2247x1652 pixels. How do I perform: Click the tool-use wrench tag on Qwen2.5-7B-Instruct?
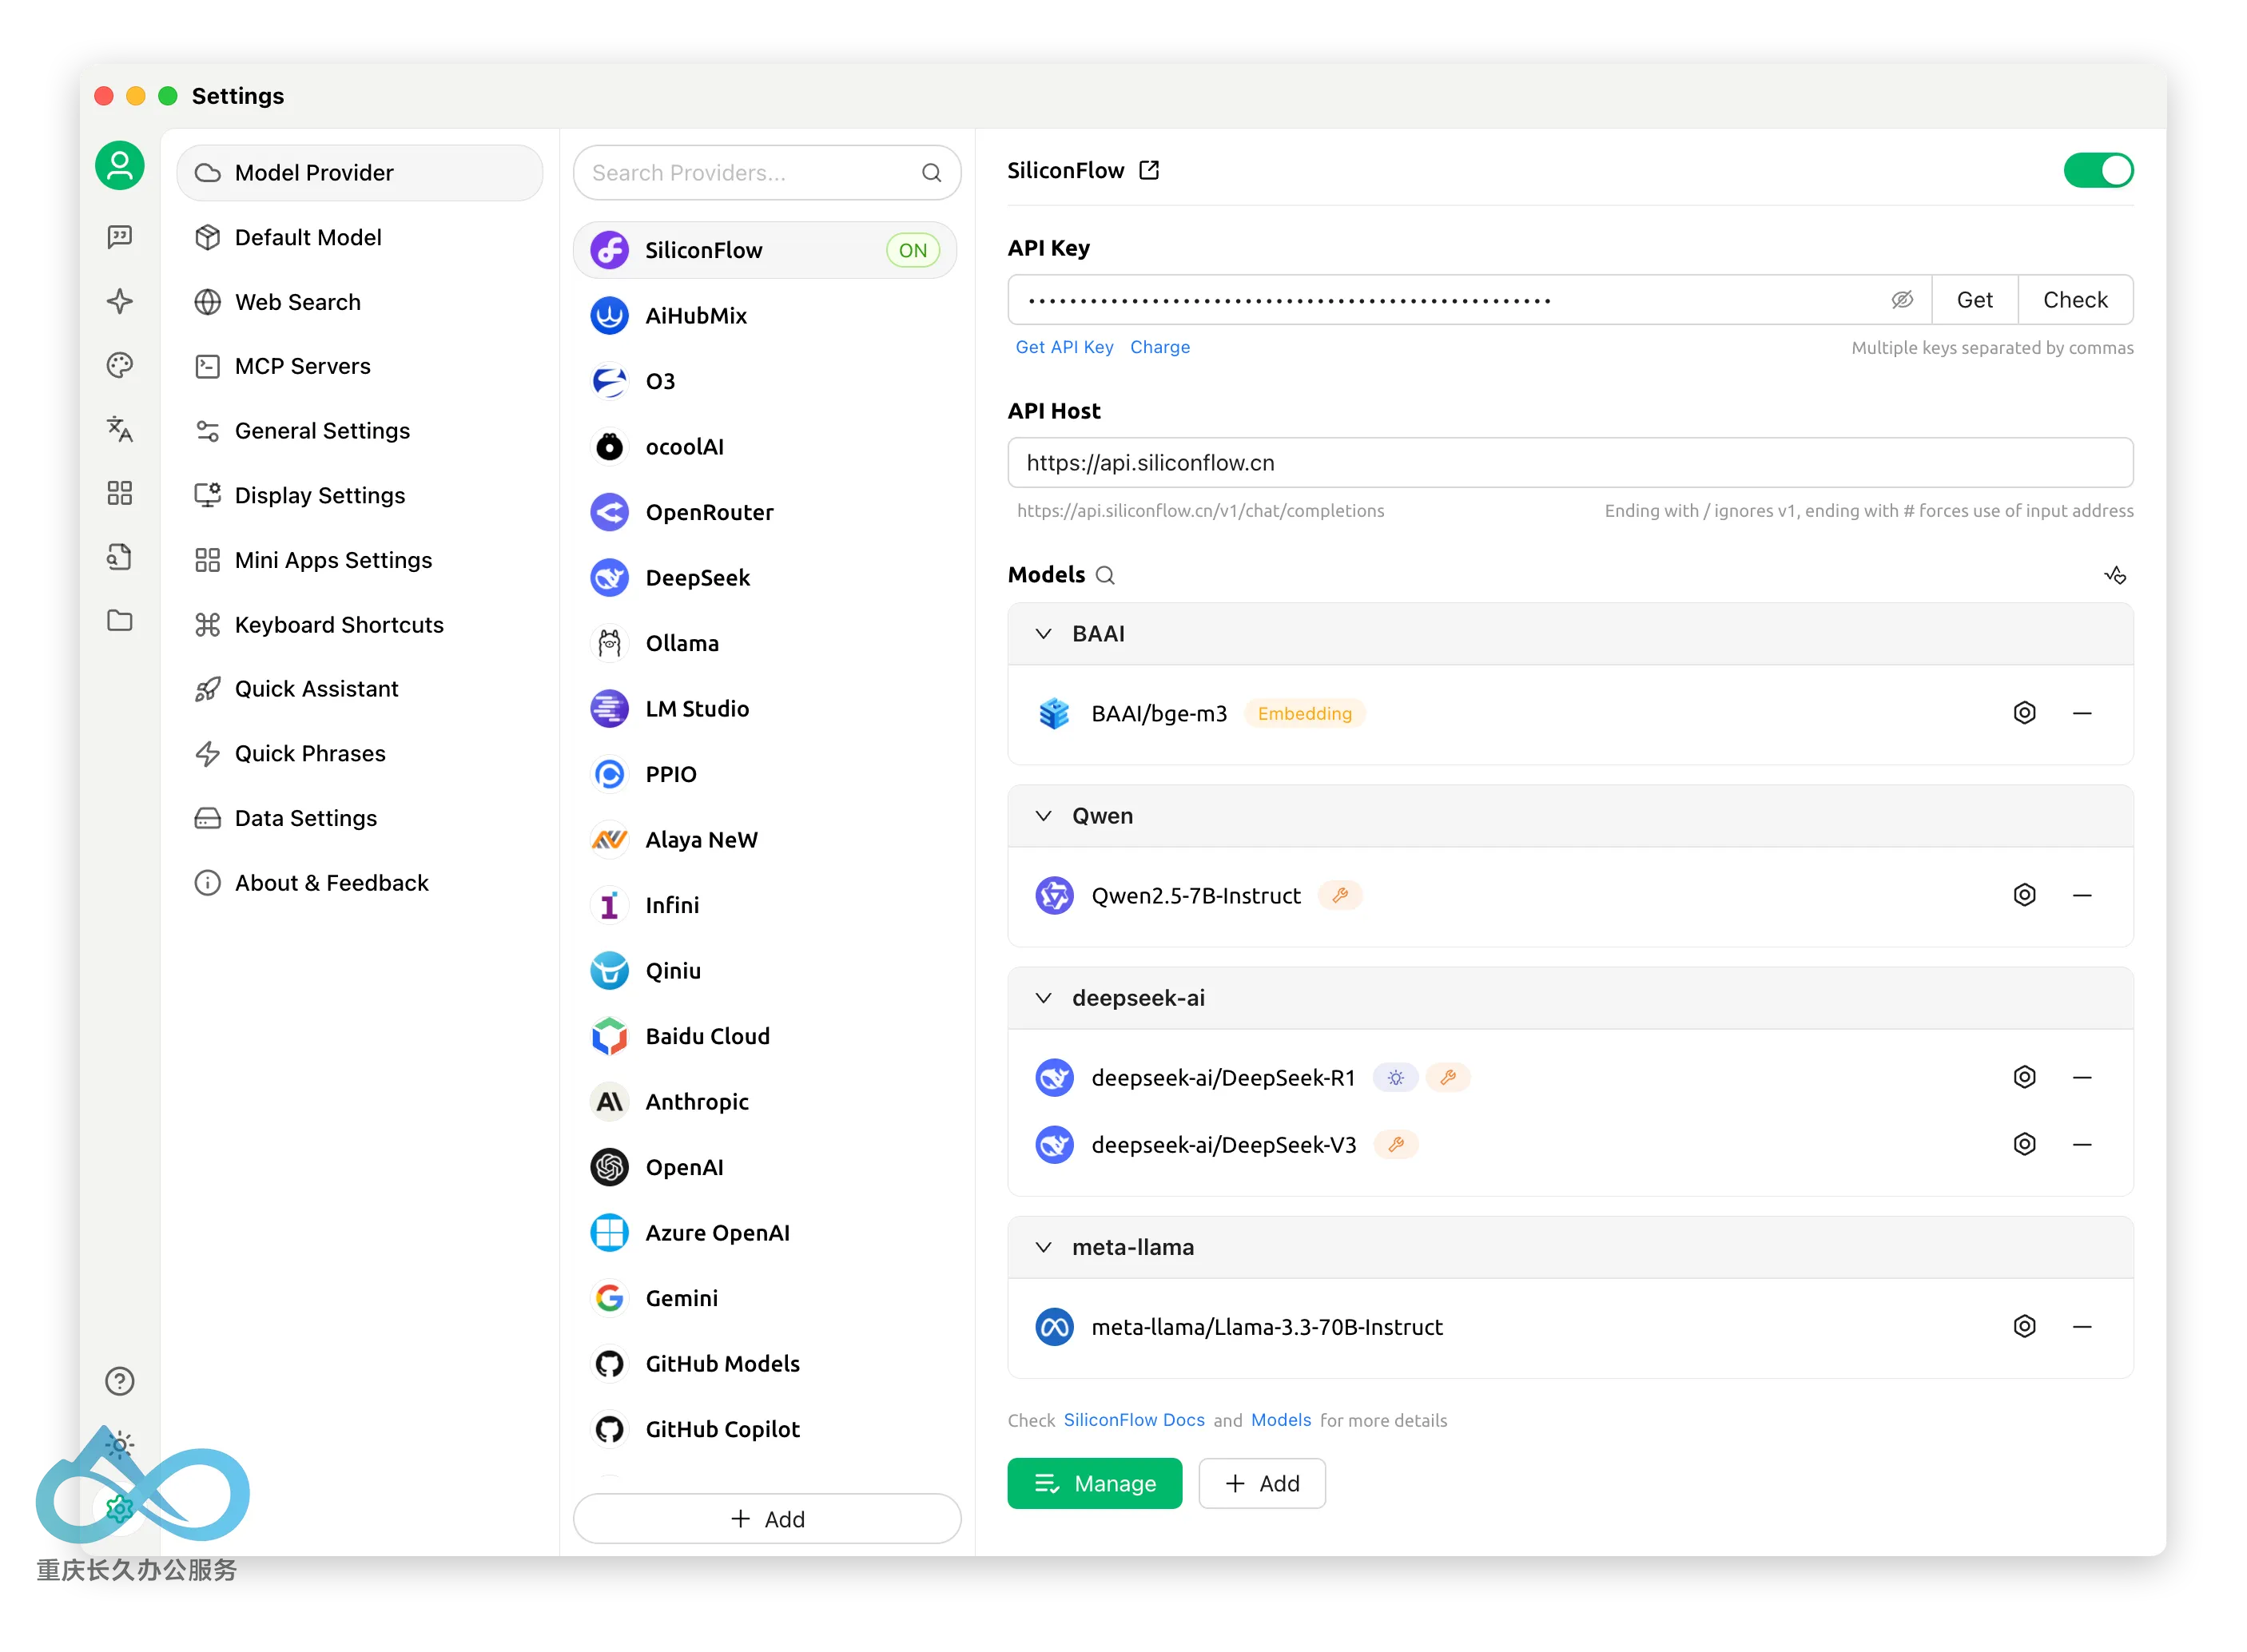[1340, 895]
